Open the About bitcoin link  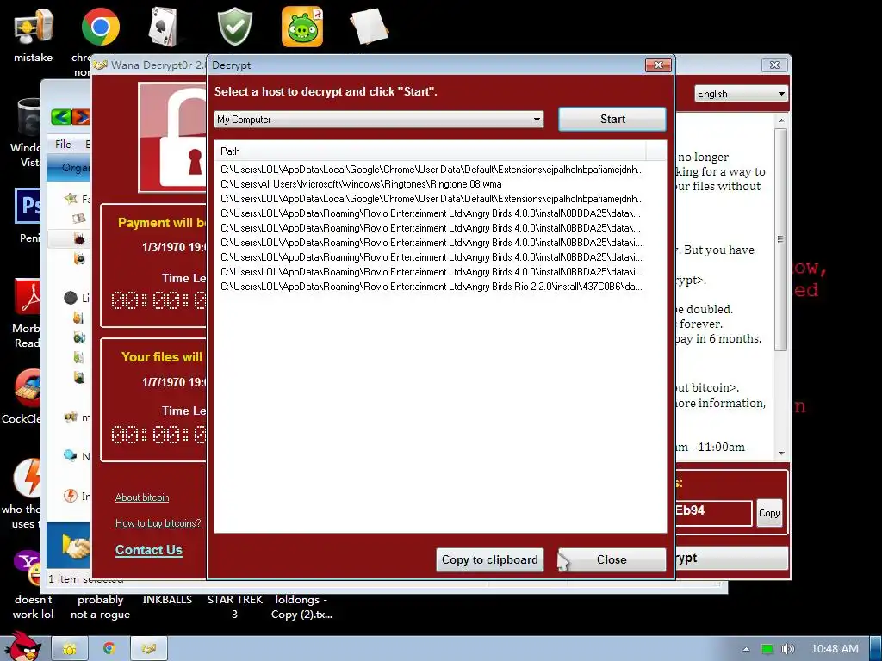pyautogui.click(x=142, y=497)
